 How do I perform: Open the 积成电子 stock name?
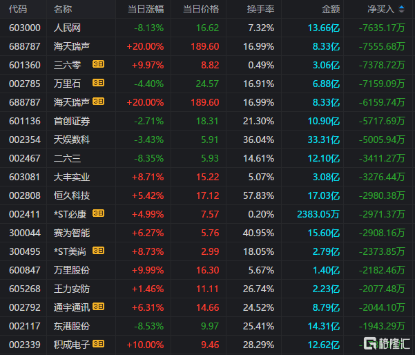click(72, 345)
